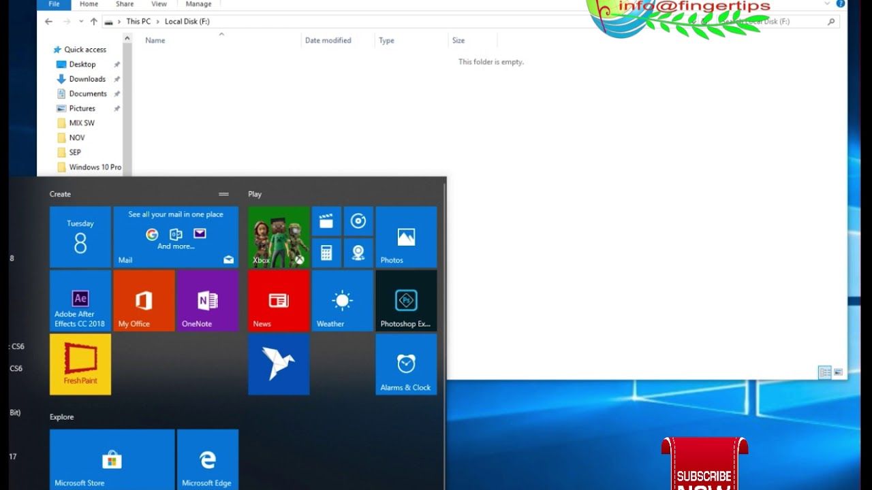Launch the Microsoft Edge tile

point(208,459)
